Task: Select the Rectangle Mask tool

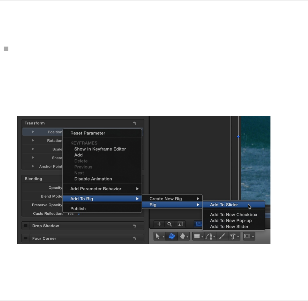Action: click(247, 236)
